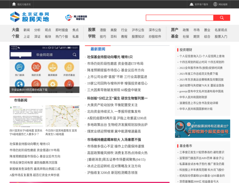Open the 个股 navigation section
The image size is (239, 183).
click(15, 37)
